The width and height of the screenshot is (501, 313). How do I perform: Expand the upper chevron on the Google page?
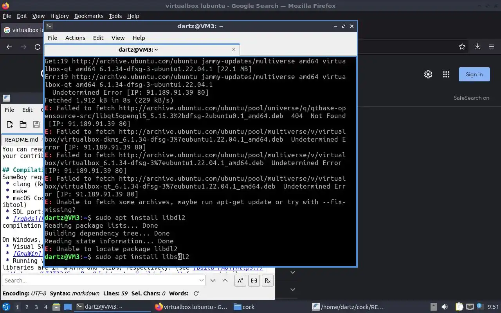292,272
